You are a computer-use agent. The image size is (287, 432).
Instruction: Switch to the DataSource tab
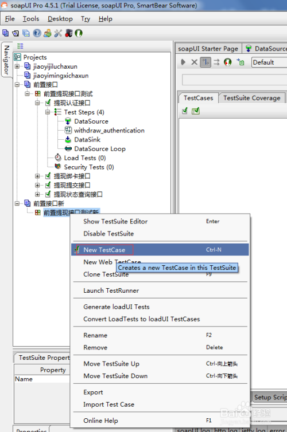(x=265, y=49)
